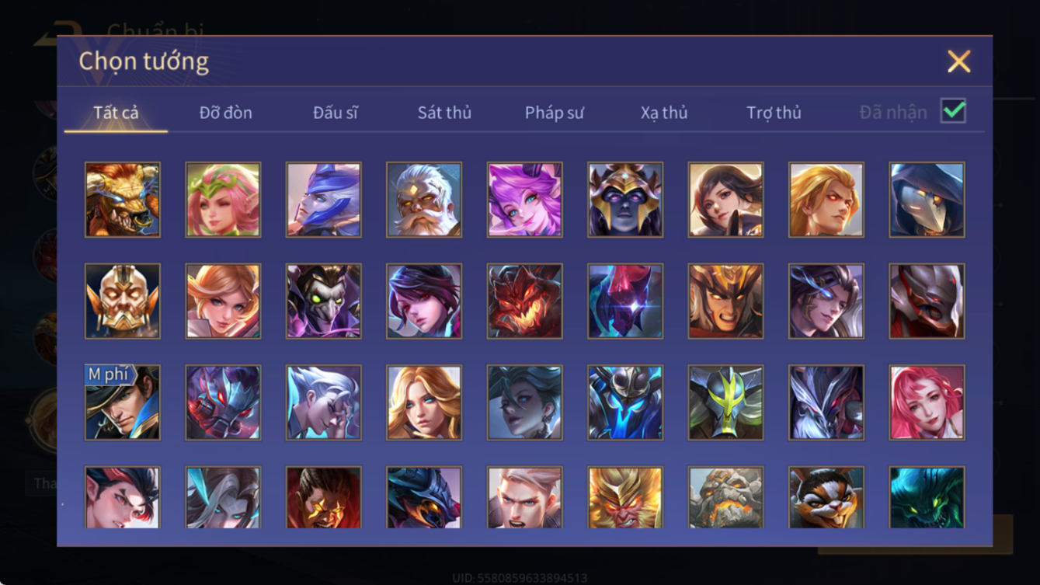The height and width of the screenshot is (585, 1040).
Task: Open the Đấu sĩ tab
Action: [336, 113]
